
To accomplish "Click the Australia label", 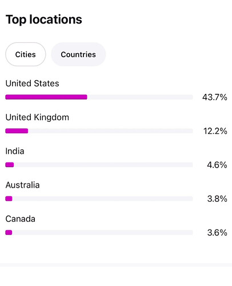I will 22,185.
